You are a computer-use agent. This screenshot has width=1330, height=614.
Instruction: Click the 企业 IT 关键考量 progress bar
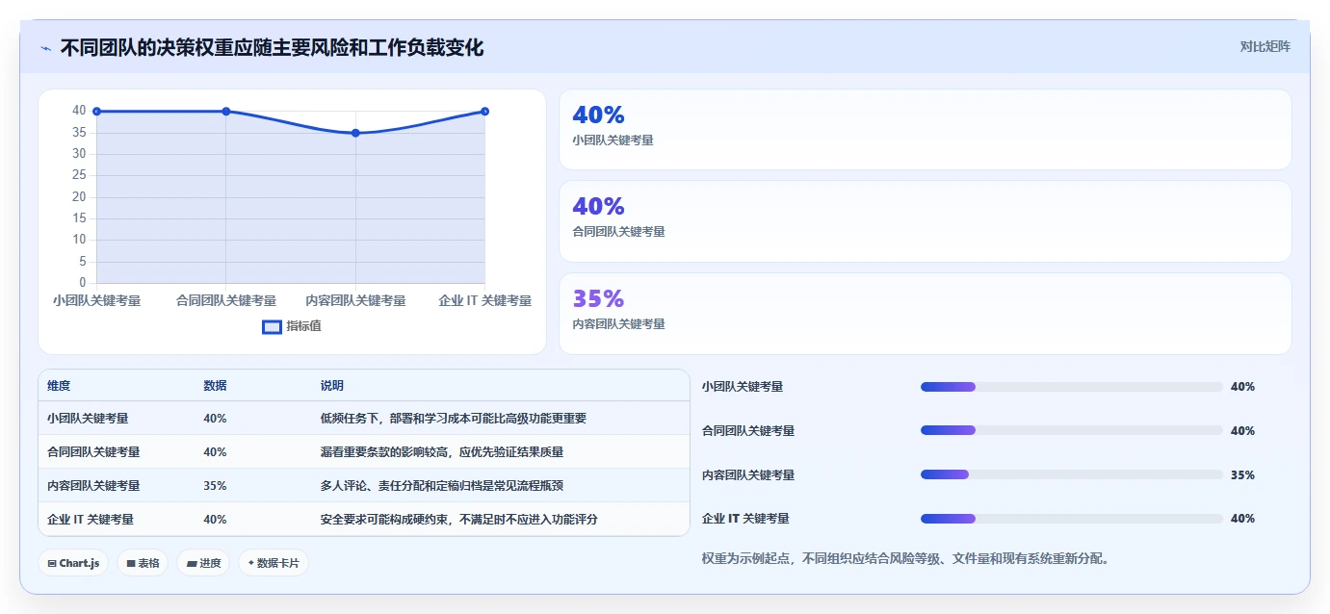coord(1072,519)
